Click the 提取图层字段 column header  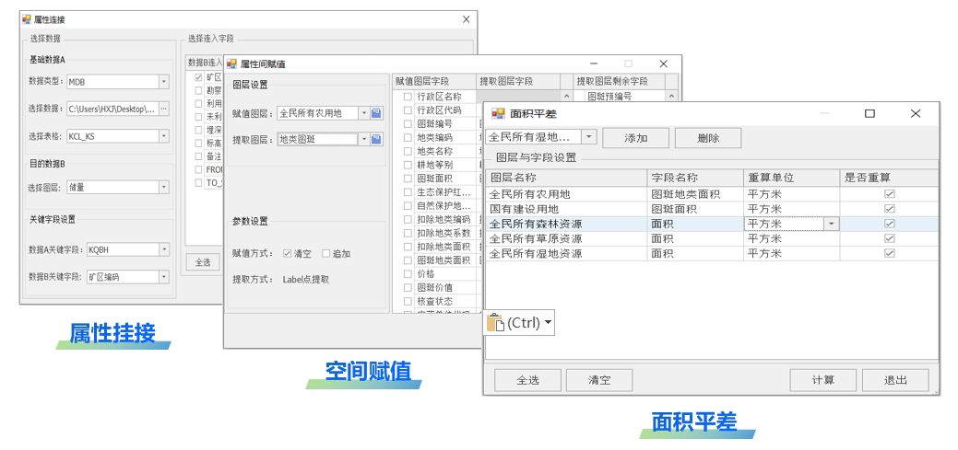(518, 81)
